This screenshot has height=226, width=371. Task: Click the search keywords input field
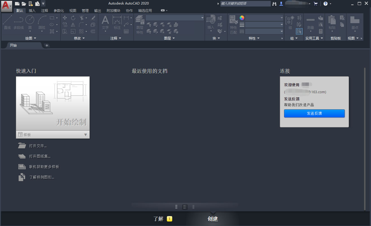pyautogui.click(x=245, y=4)
